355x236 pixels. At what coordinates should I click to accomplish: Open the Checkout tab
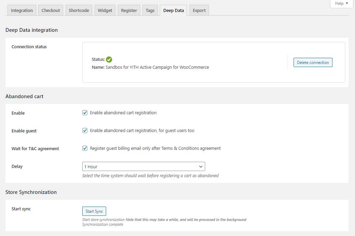coord(51,10)
